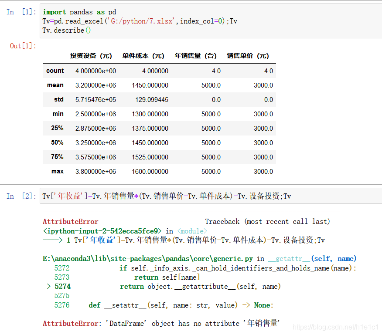The image size is (382, 335).
Task: Click the std row label in the table
Action: pos(57,99)
